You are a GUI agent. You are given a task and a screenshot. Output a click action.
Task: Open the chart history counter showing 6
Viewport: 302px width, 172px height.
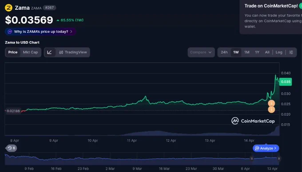click(12, 148)
